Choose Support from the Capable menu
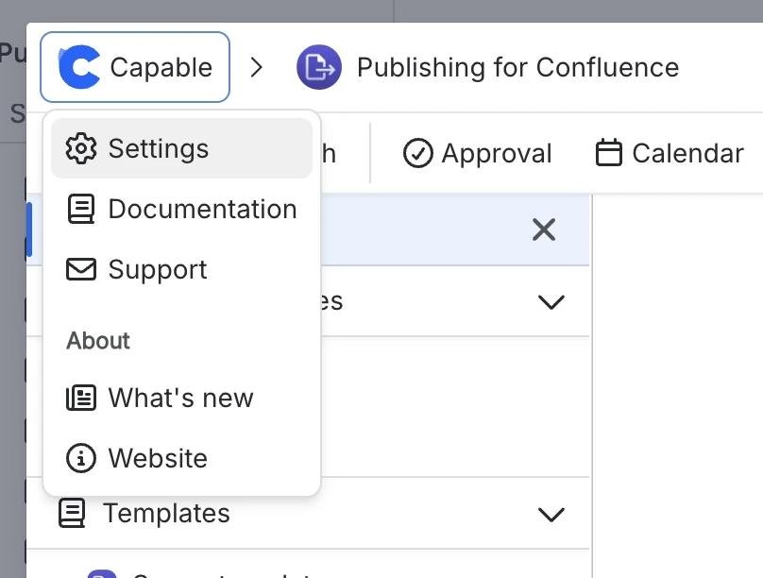763x578 pixels. tap(158, 269)
